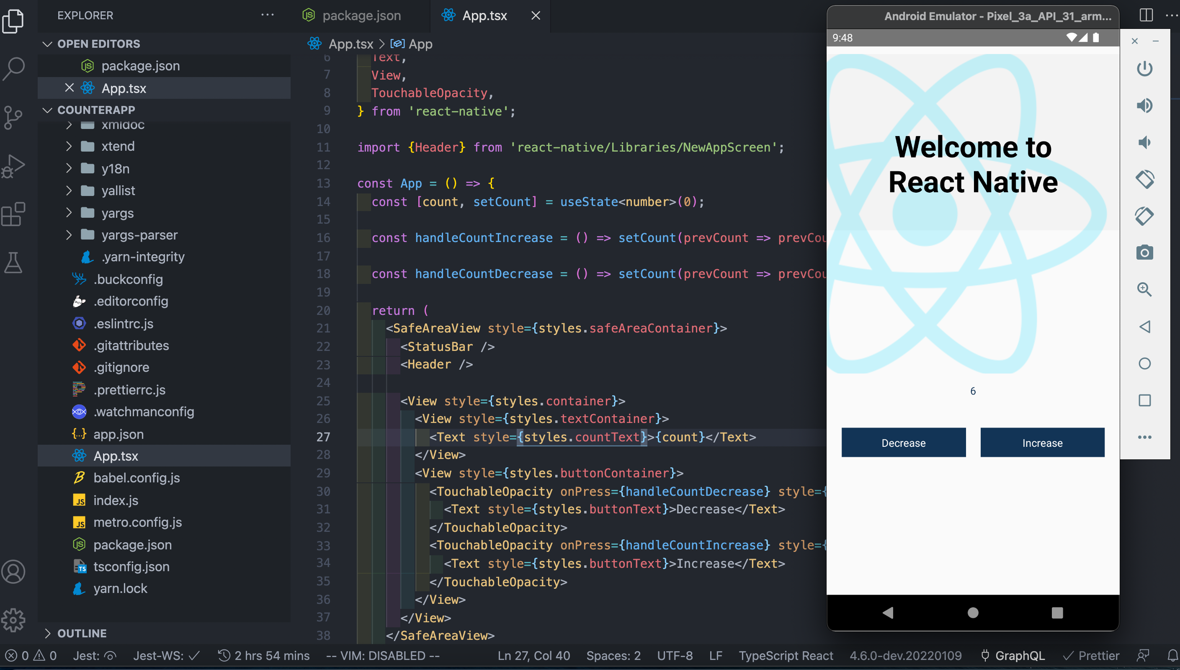1180x670 pixels.
Task: Open the Accounts icon in activity bar
Action: pos(13,572)
